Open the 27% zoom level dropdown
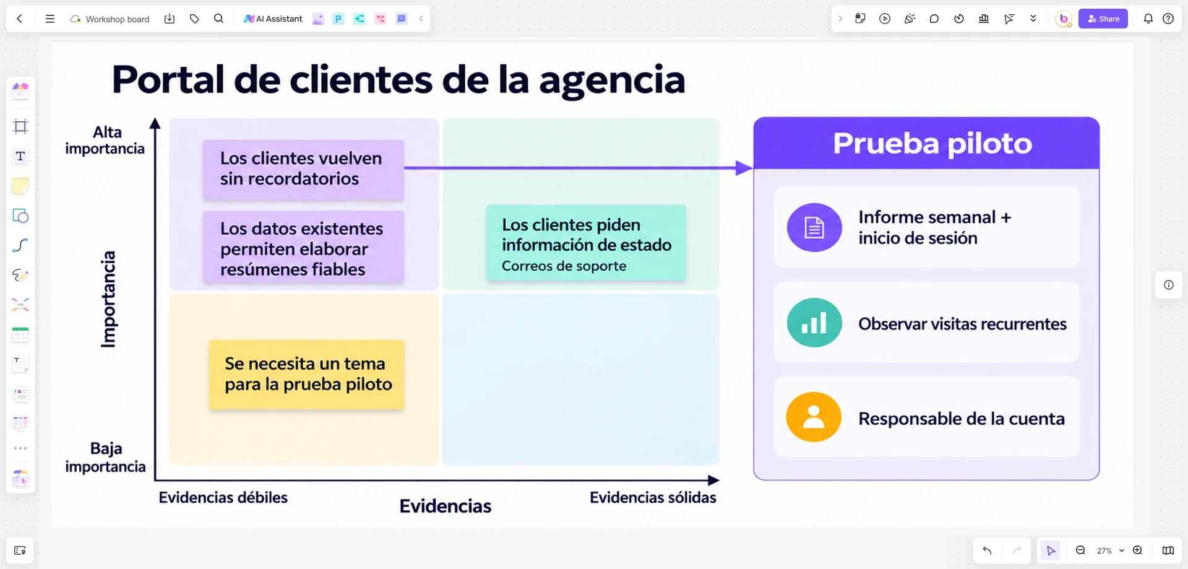The width and height of the screenshot is (1188, 569). tap(1110, 550)
